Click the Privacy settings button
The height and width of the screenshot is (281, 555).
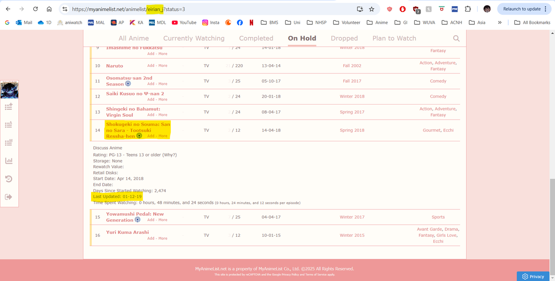533,276
